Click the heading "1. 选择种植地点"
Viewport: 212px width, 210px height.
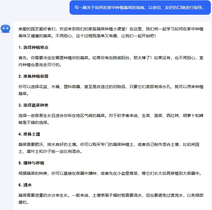(x=33, y=47)
